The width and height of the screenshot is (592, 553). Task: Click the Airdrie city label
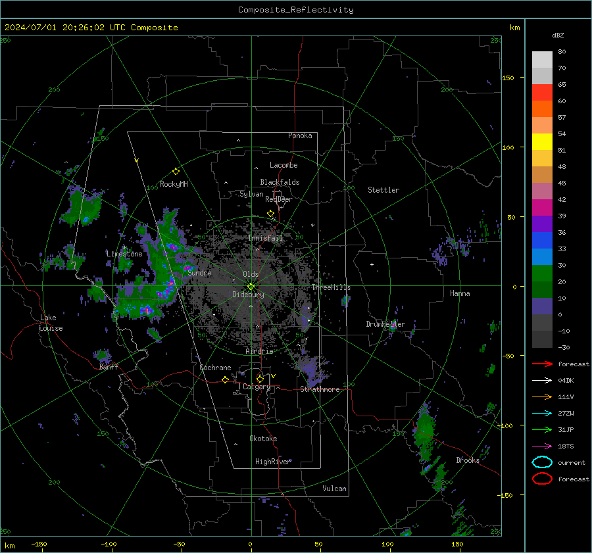coord(259,351)
